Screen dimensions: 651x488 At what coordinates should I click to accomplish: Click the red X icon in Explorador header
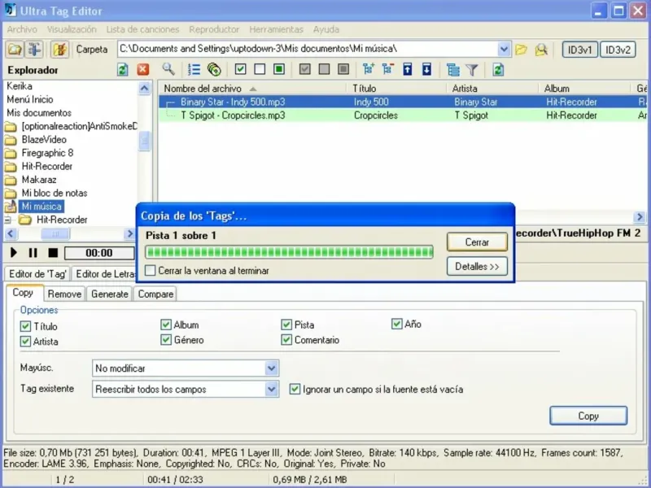point(143,69)
